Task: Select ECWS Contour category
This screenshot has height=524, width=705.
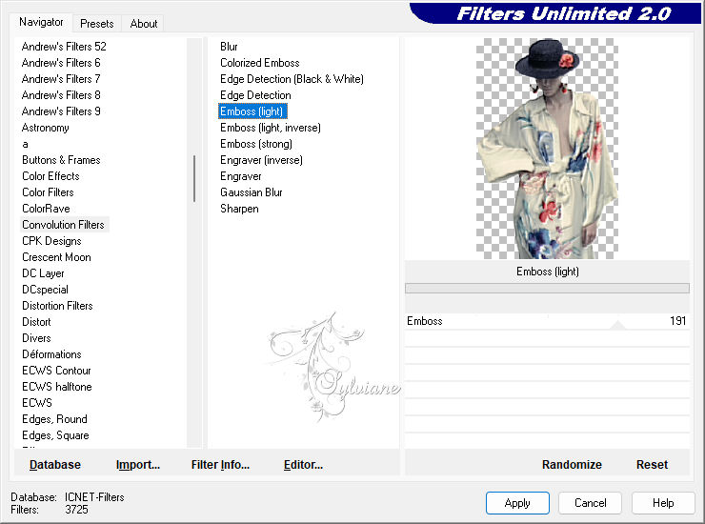Action: 56,371
